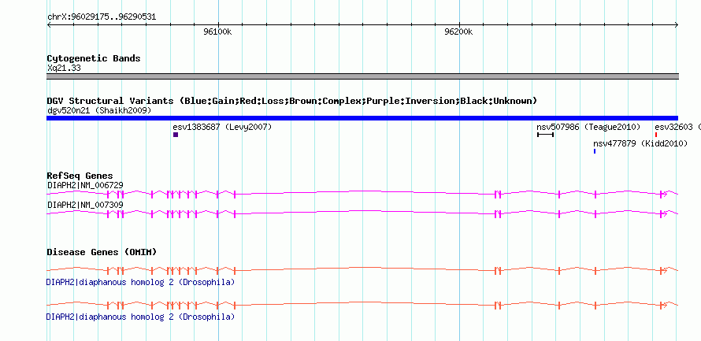Click the chrX:96029175..96290531 position text
The image size is (701, 341).
[102, 17]
